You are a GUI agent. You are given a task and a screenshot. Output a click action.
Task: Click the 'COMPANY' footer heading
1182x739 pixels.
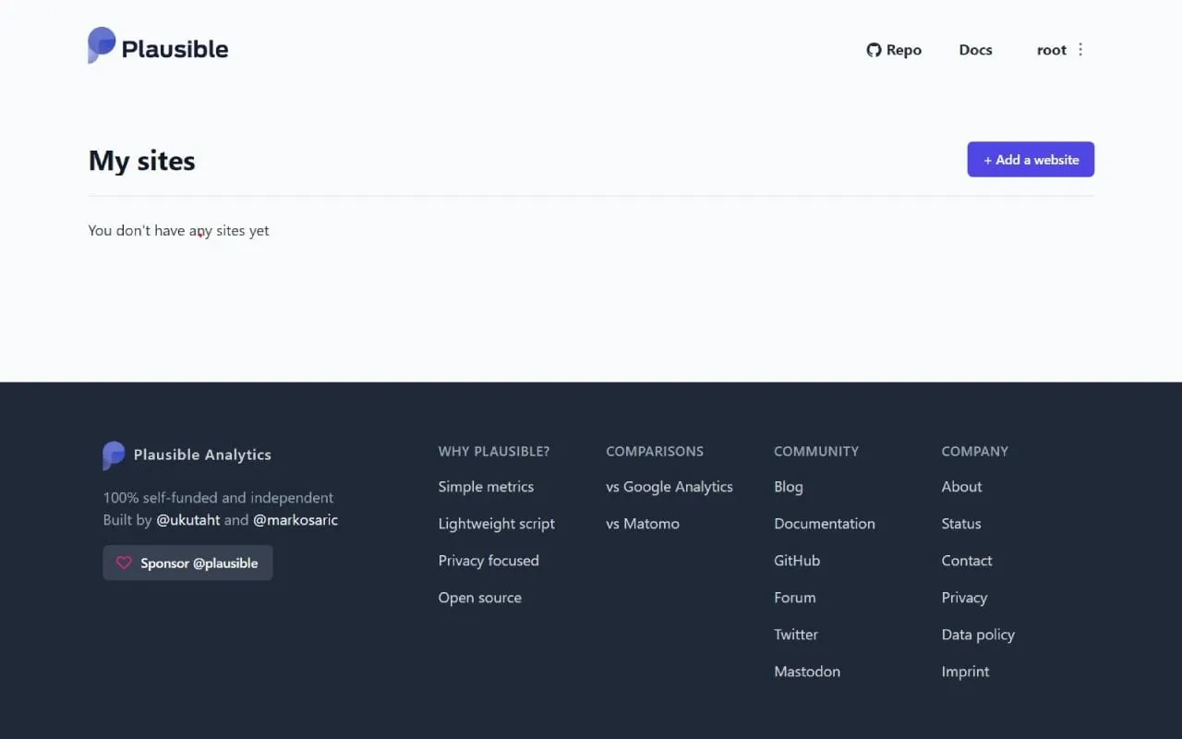click(975, 452)
